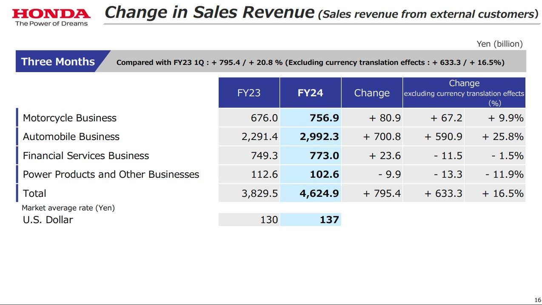The height and width of the screenshot is (305, 542).
Task: Click the Honda logo
Action: pyautogui.click(x=51, y=17)
